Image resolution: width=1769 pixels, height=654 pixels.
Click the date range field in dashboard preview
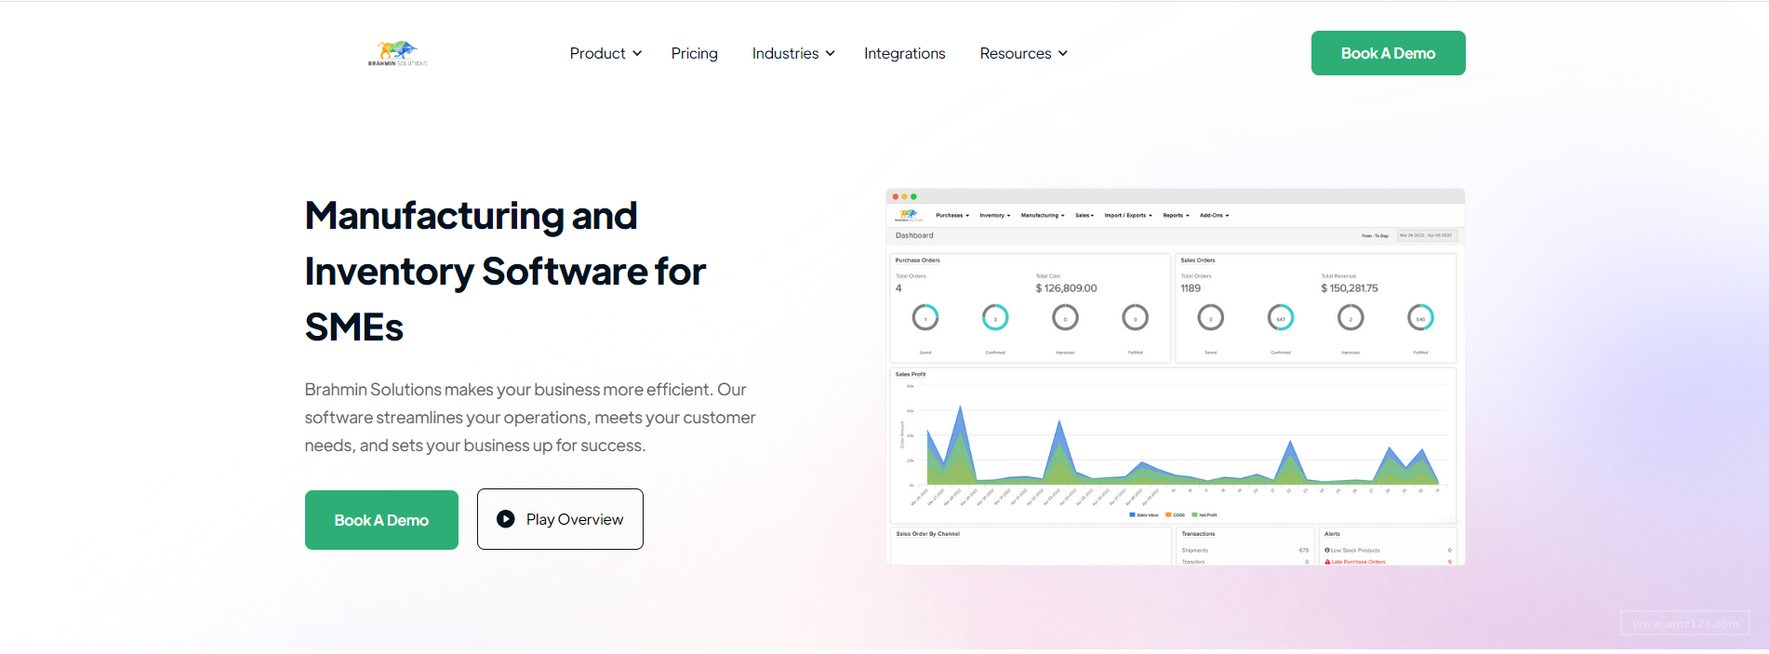(x=1427, y=235)
